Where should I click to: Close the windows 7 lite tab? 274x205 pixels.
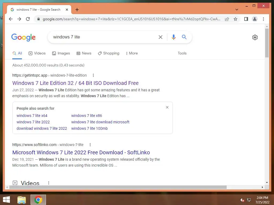click(x=67, y=10)
